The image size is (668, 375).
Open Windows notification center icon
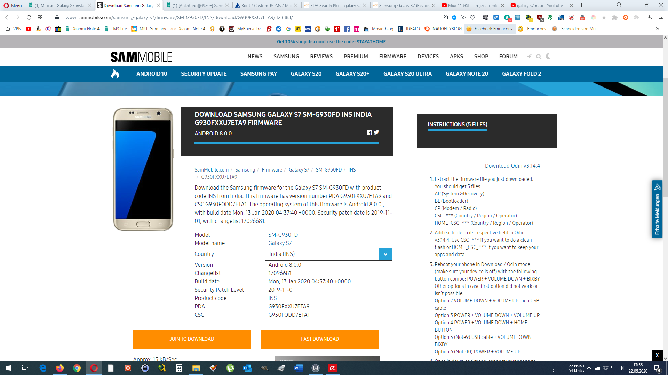[x=657, y=368]
